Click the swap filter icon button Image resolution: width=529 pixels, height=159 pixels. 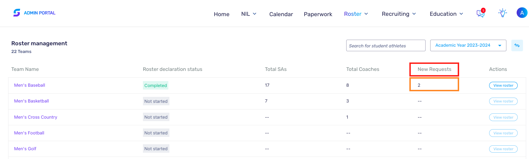click(517, 45)
